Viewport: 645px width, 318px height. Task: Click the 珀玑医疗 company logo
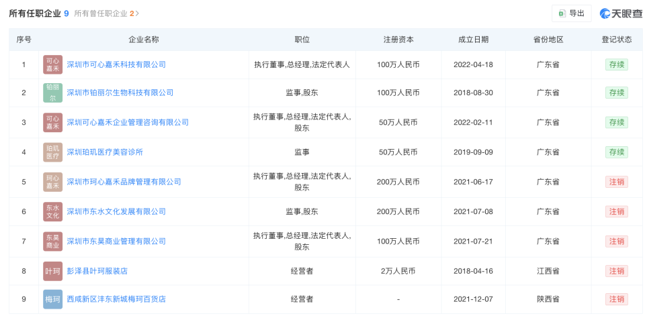[x=52, y=152]
